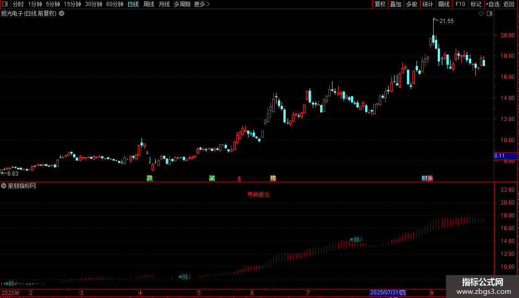Open F10 company info

pyautogui.click(x=460, y=4)
